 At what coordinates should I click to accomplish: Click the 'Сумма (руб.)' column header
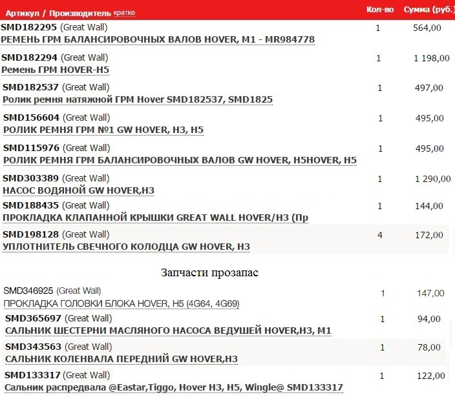pyautogui.click(x=429, y=10)
